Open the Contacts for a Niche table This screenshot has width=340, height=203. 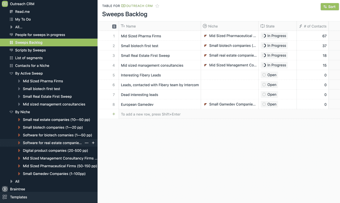[x=34, y=66]
